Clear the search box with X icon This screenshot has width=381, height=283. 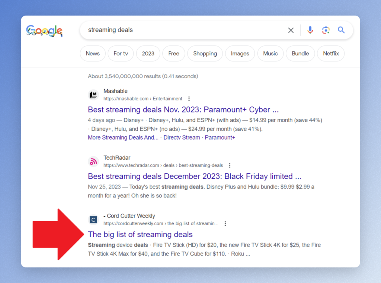291,30
